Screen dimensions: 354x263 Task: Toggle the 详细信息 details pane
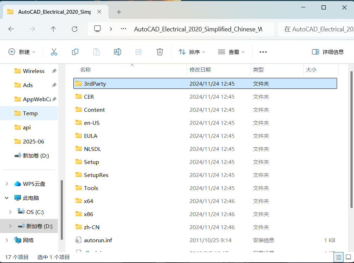(x=328, y=52)
